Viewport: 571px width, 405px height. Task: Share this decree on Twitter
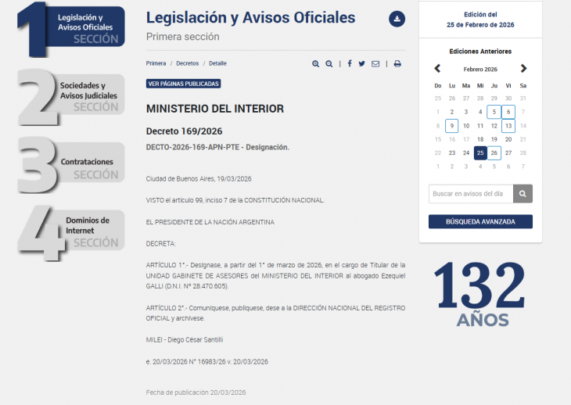tap(362, 64)
